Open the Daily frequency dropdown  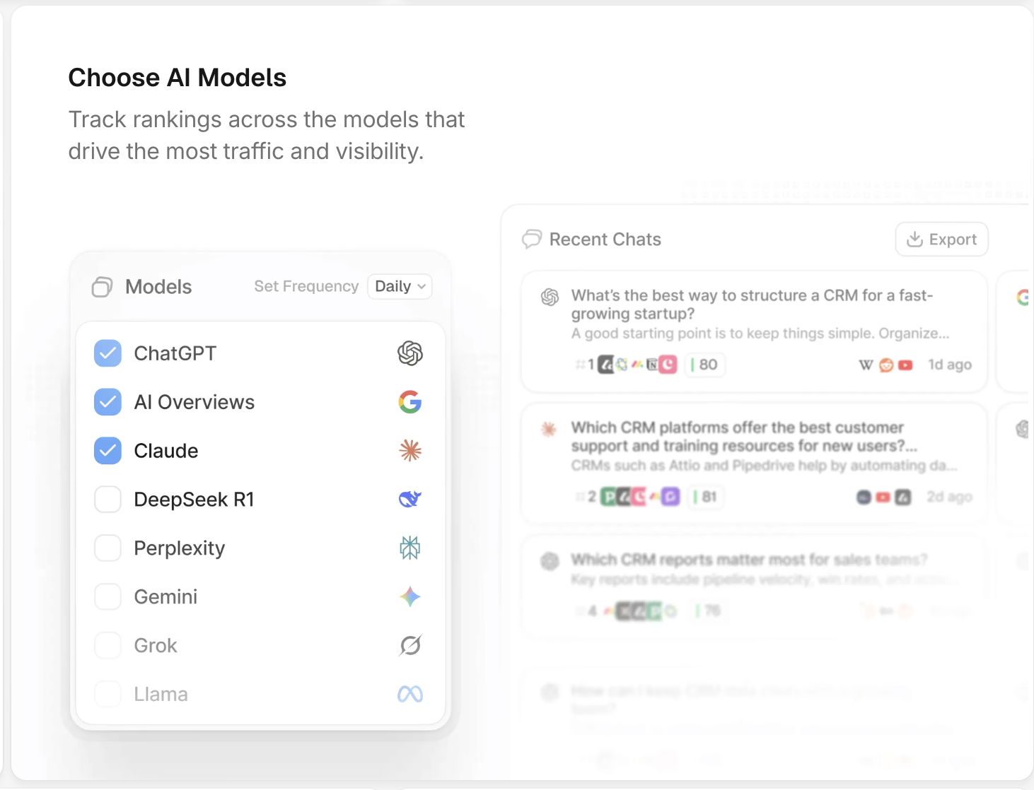click(x=400, y=286)
